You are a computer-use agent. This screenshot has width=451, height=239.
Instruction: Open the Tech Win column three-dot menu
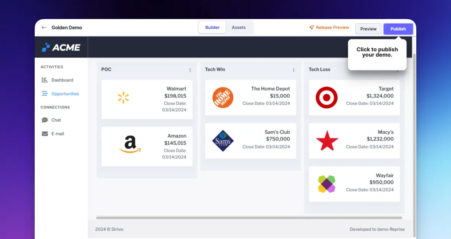294,70
